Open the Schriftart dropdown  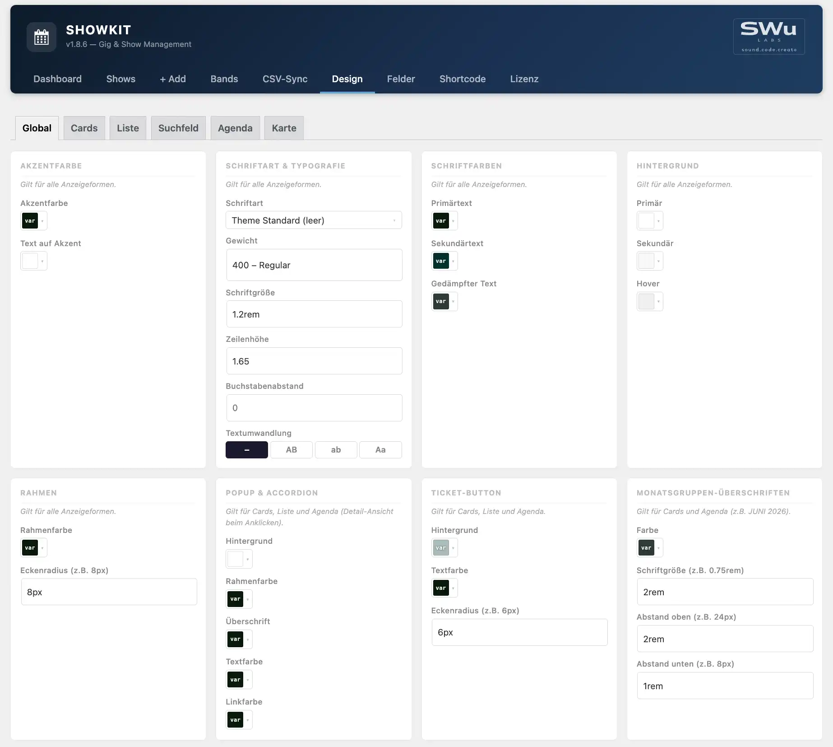(x=314, y=220)
